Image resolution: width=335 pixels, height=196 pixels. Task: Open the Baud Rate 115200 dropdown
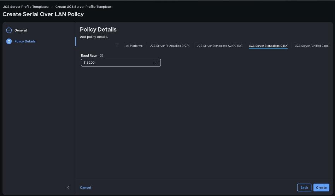click(121, 63)
